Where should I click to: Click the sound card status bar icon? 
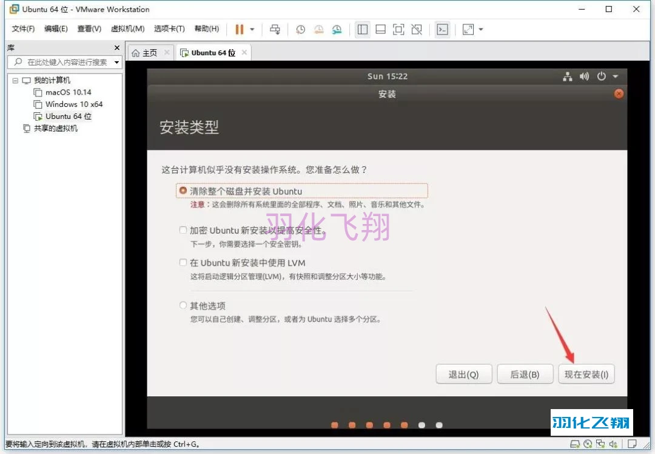pyautogui.click(x=613, y=444)
